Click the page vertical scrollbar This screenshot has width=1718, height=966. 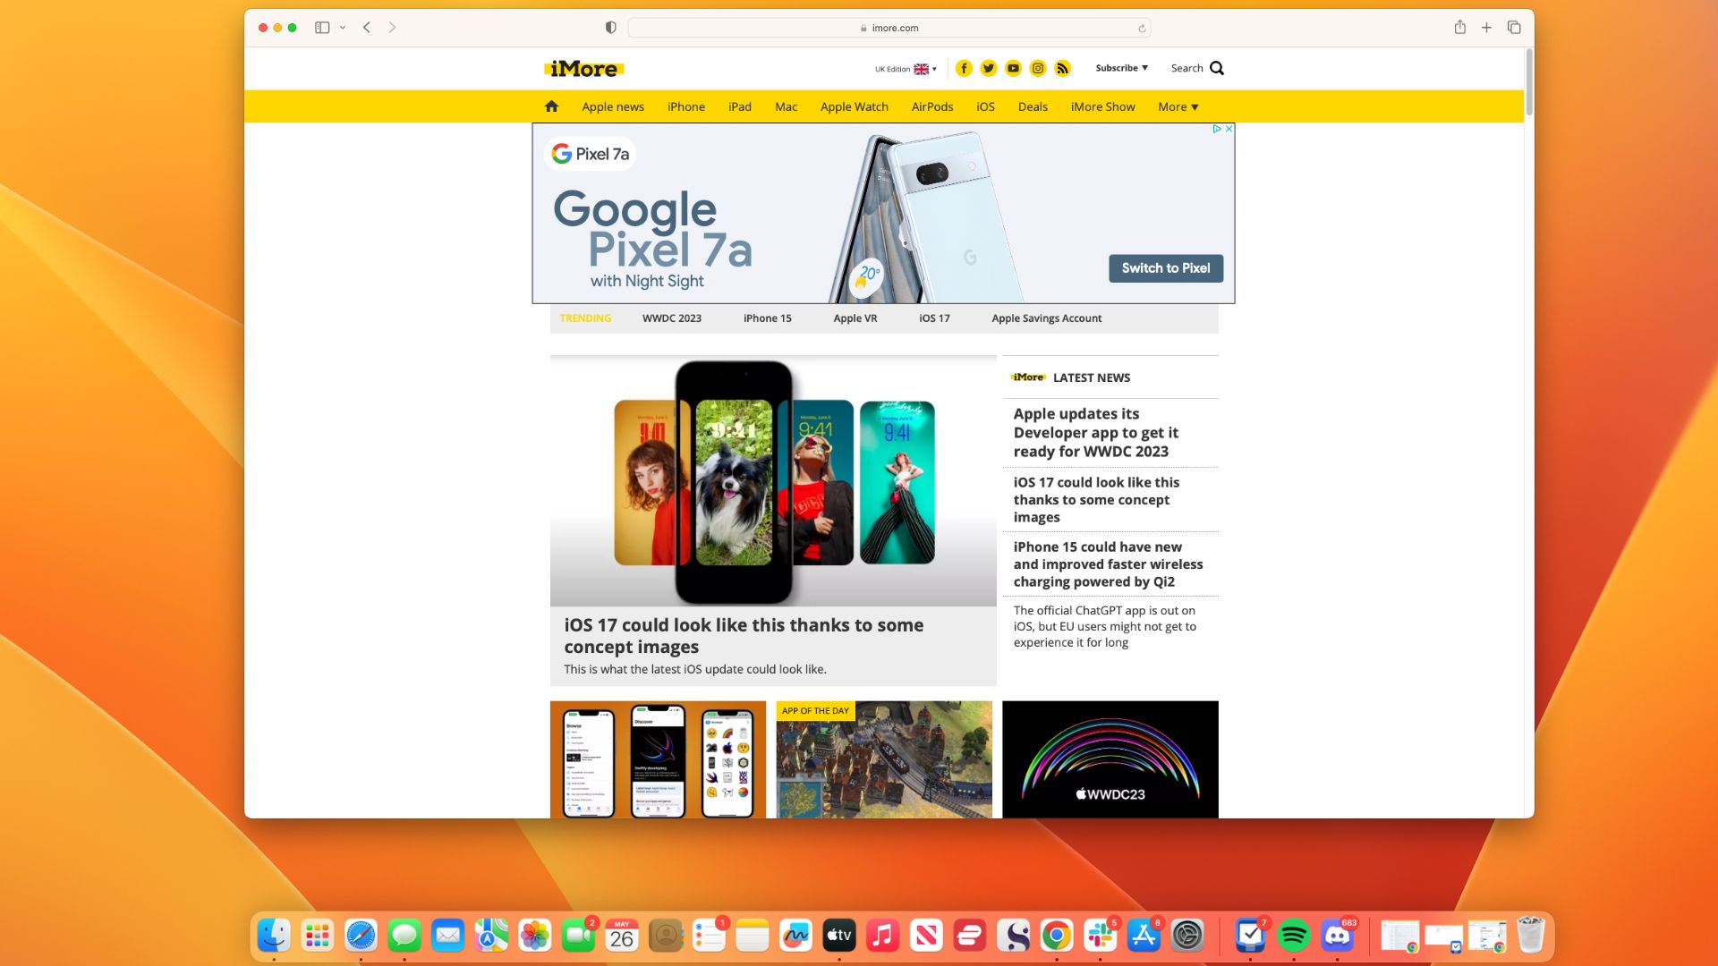[x=1529, y=81]
